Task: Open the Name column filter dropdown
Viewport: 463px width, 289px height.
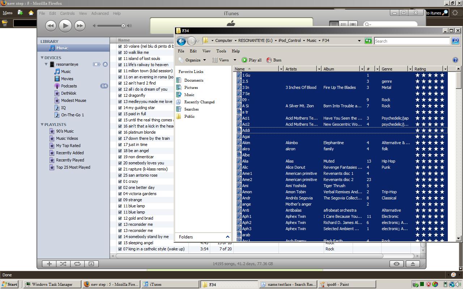Action: pyautogui.click(x=281, y=69)
